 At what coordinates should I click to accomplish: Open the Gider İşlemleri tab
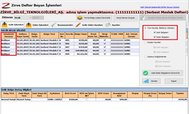pos(37,25)
